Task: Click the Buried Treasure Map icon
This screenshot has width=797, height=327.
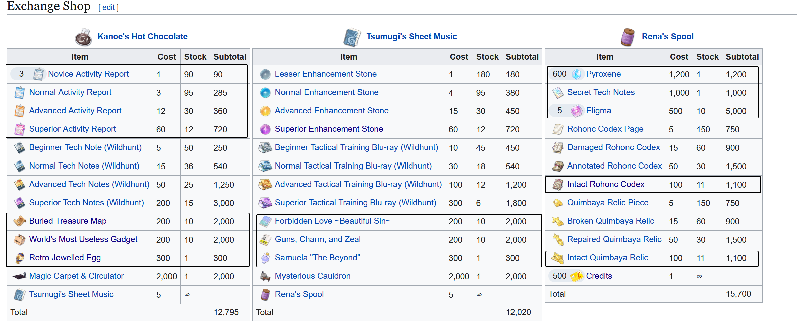Action: point(20,221)
